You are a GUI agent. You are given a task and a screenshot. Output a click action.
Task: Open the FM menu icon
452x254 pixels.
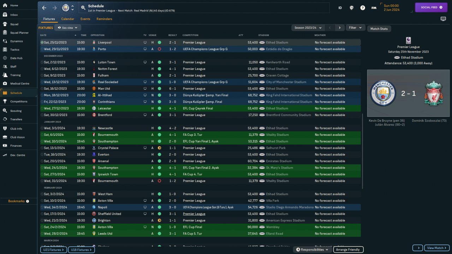click(x=374, y=8)
